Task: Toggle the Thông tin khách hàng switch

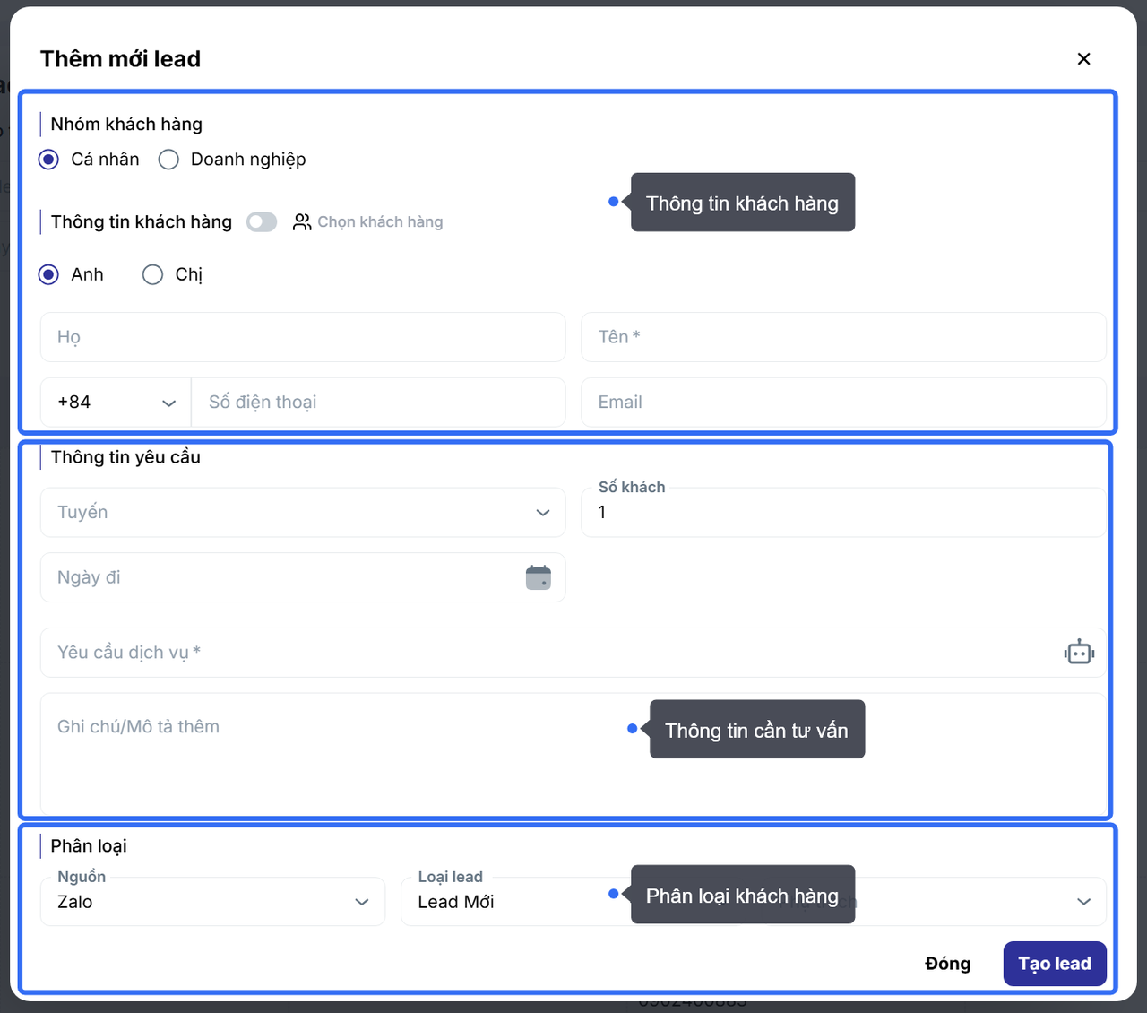Action: [262, 221]
